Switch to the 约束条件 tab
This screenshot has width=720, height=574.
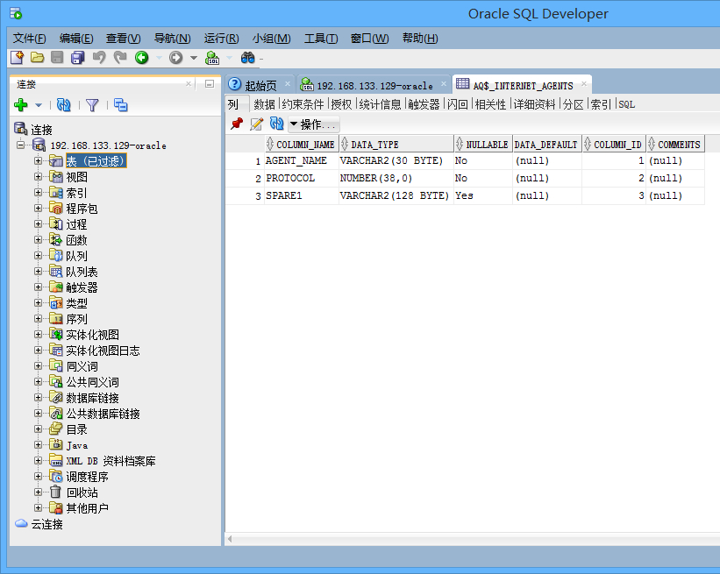(303, 104)
